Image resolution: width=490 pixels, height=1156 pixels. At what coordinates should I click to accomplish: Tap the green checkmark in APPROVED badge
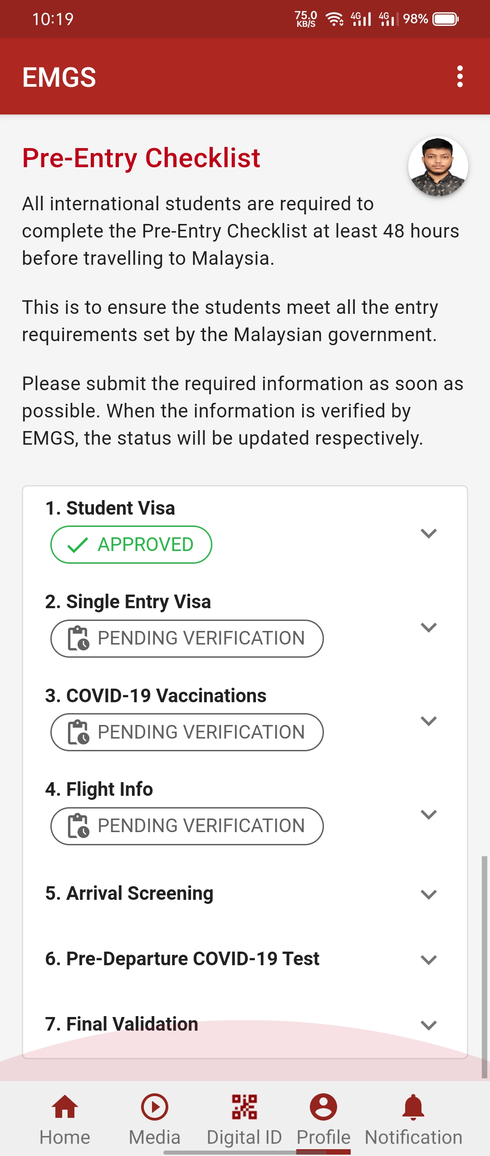78,545
